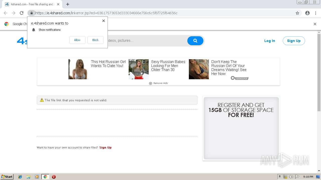The image size is (321, 180).
Task: Switch to Chrome in the taskbar
Action: (x=45, y=177)
